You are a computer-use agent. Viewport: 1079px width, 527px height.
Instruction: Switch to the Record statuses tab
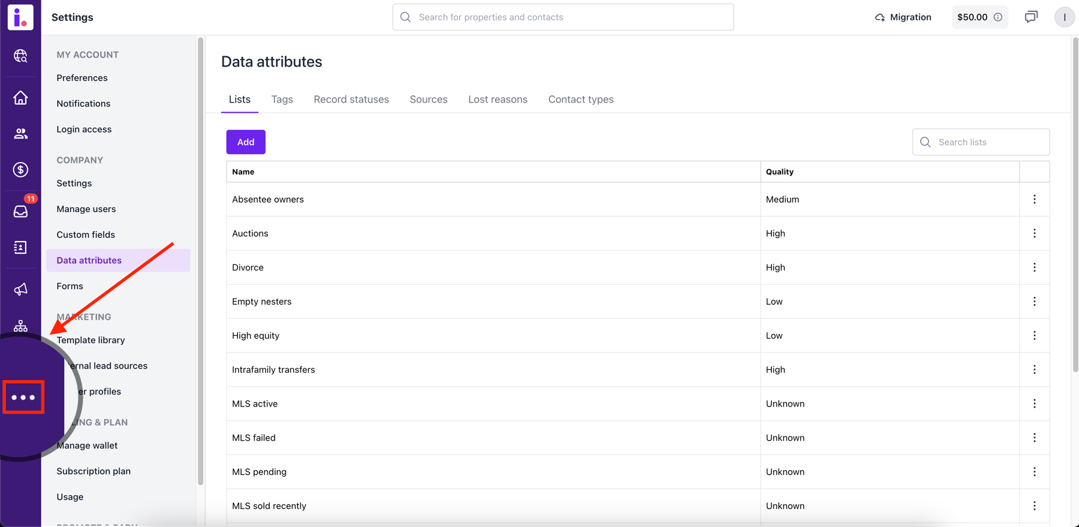(x=351, y=100)
